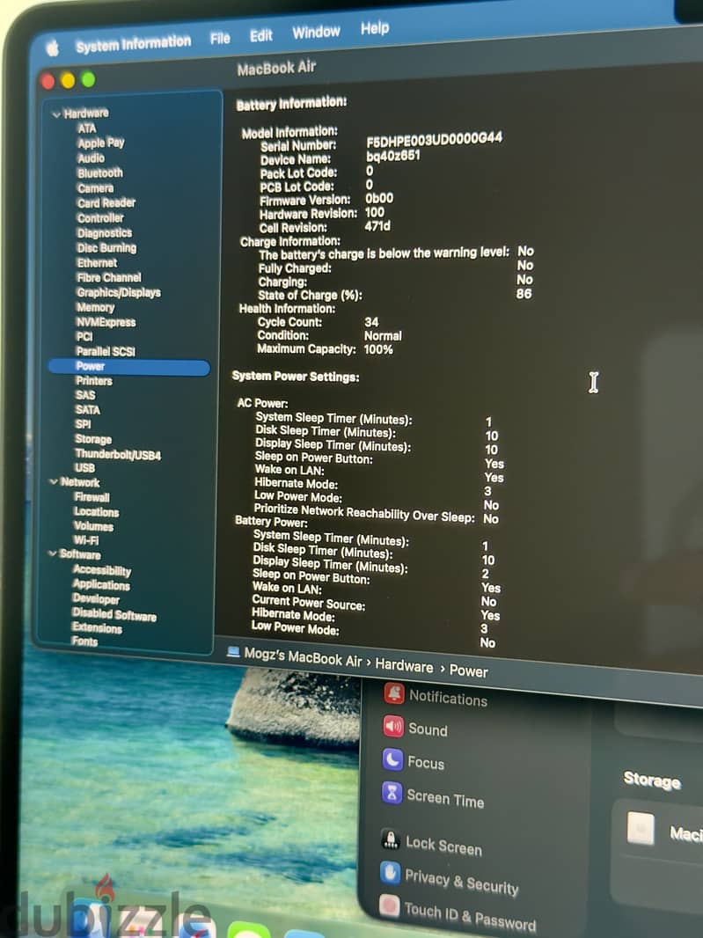Open Screen Time hourglass icon in Settings
This screenshot has width=703, height=938.
point(392,793)
